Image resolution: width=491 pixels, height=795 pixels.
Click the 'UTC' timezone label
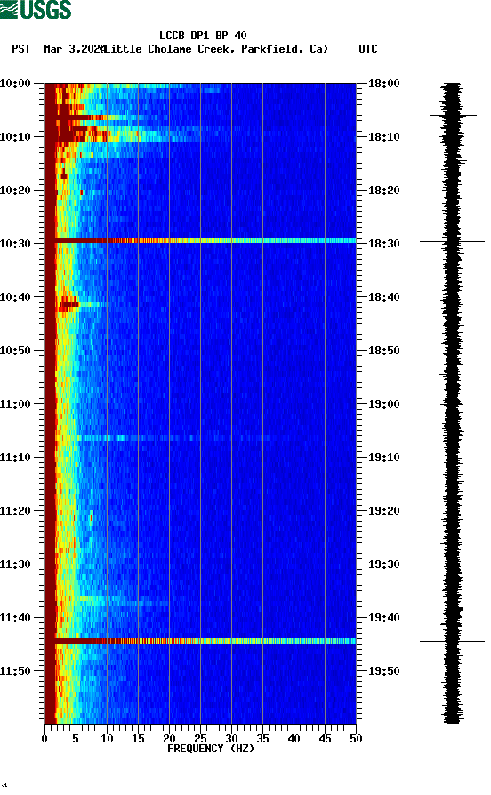coord(368,49)
